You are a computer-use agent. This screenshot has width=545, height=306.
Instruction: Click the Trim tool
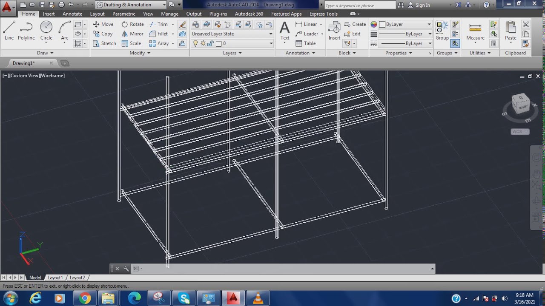coord(158,24)
